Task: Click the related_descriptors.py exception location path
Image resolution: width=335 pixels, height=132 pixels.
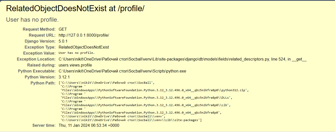Action: (182, 59)
